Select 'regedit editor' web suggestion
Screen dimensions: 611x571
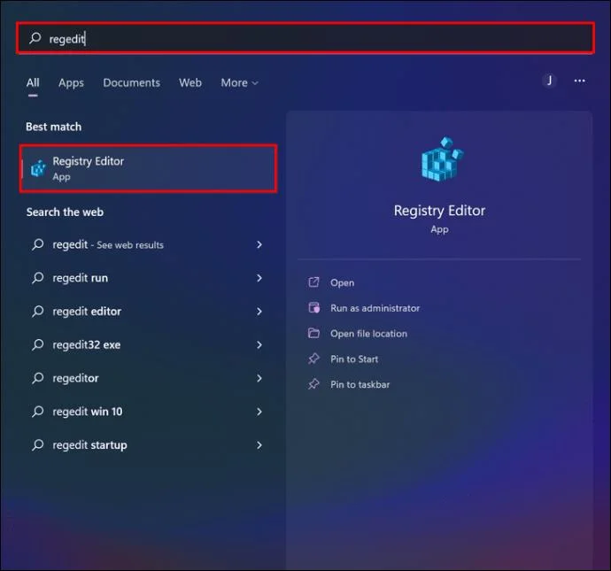(148, 312)
